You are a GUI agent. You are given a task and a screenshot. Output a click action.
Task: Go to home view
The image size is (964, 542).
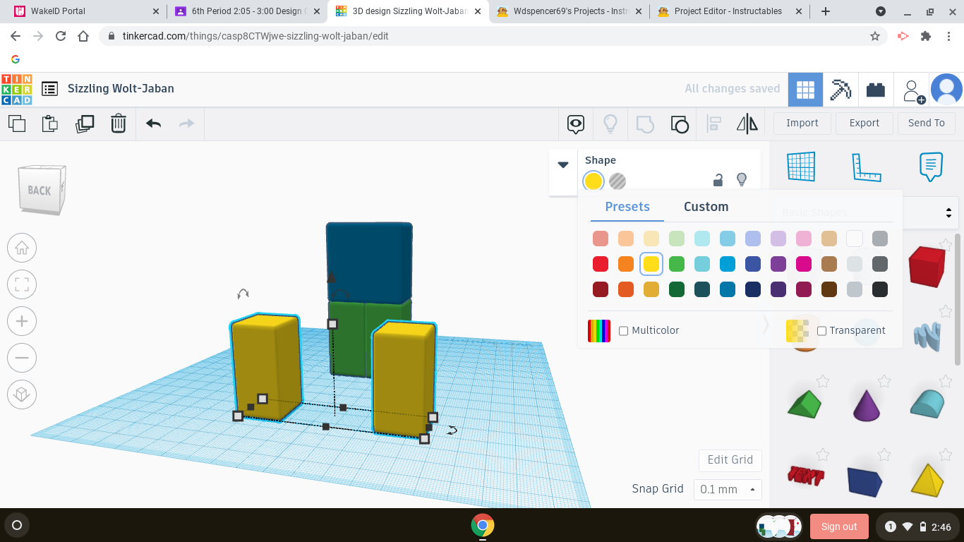(x=22, y=248)
